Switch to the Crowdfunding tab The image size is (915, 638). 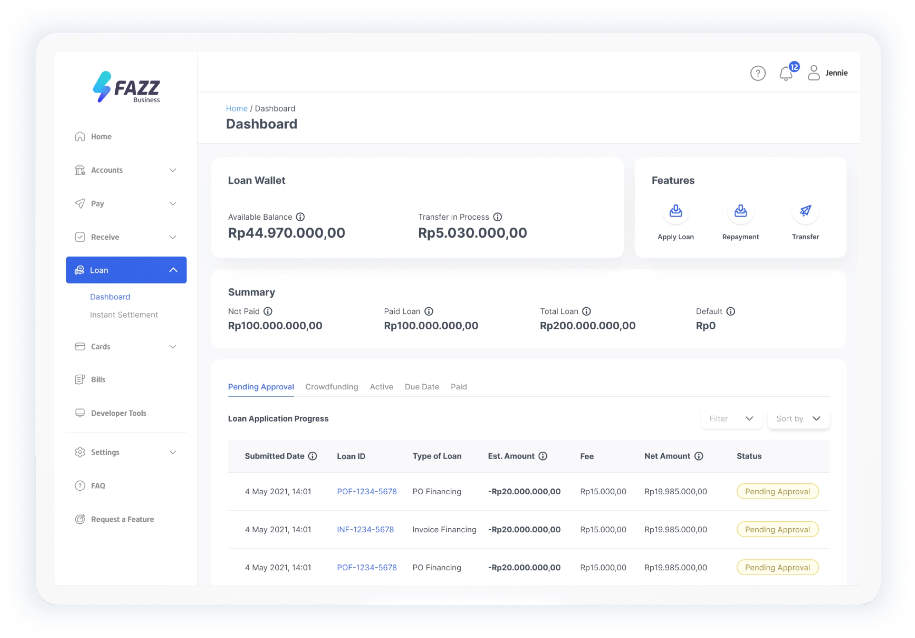point(331,387)
